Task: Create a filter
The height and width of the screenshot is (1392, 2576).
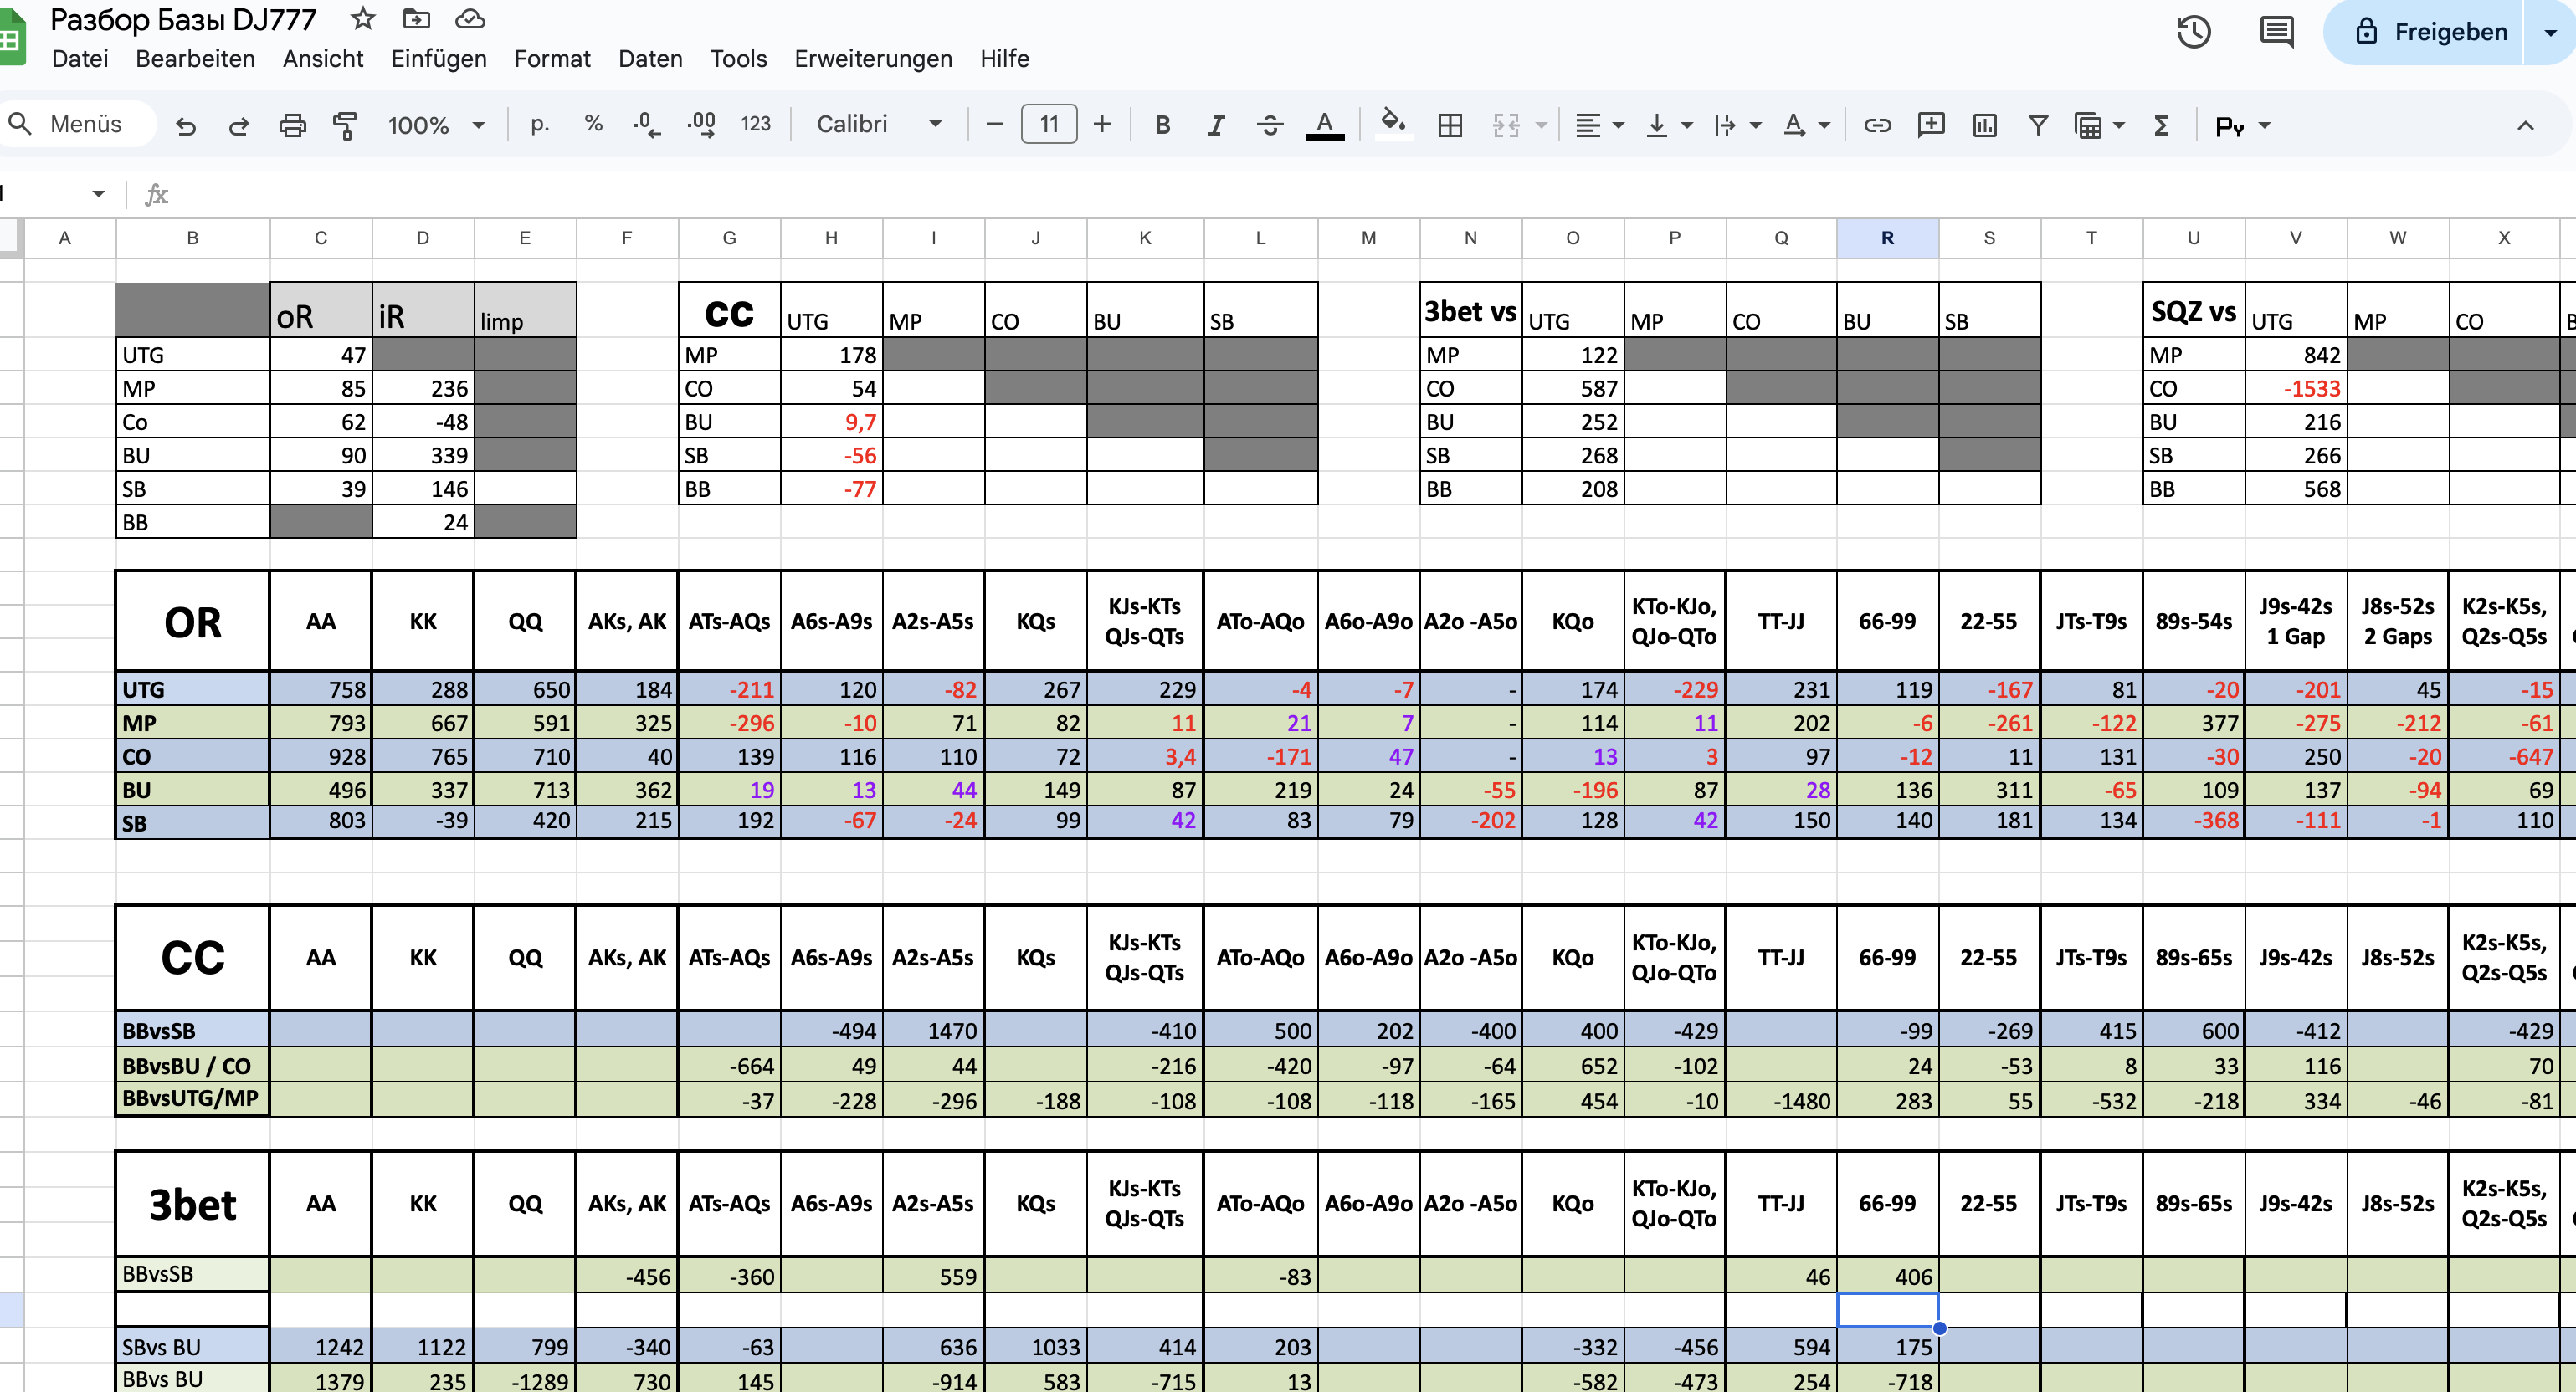Action: click(x=2038, y=125)
